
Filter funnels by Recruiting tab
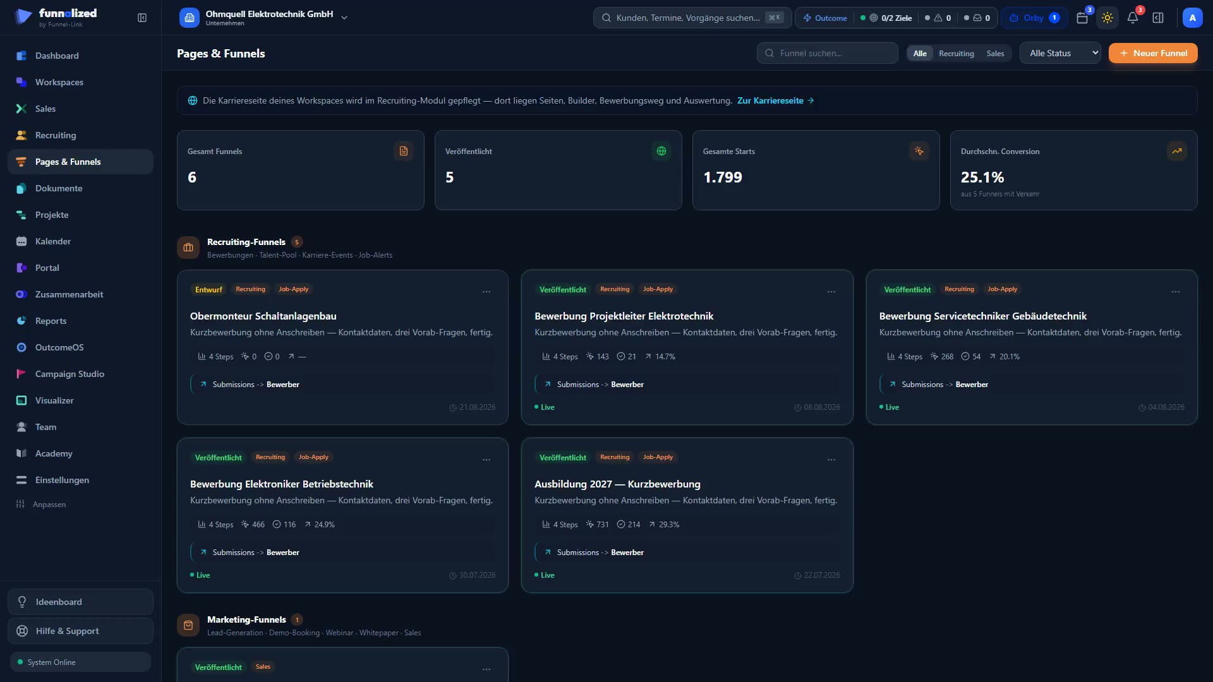tap(957, 53)
